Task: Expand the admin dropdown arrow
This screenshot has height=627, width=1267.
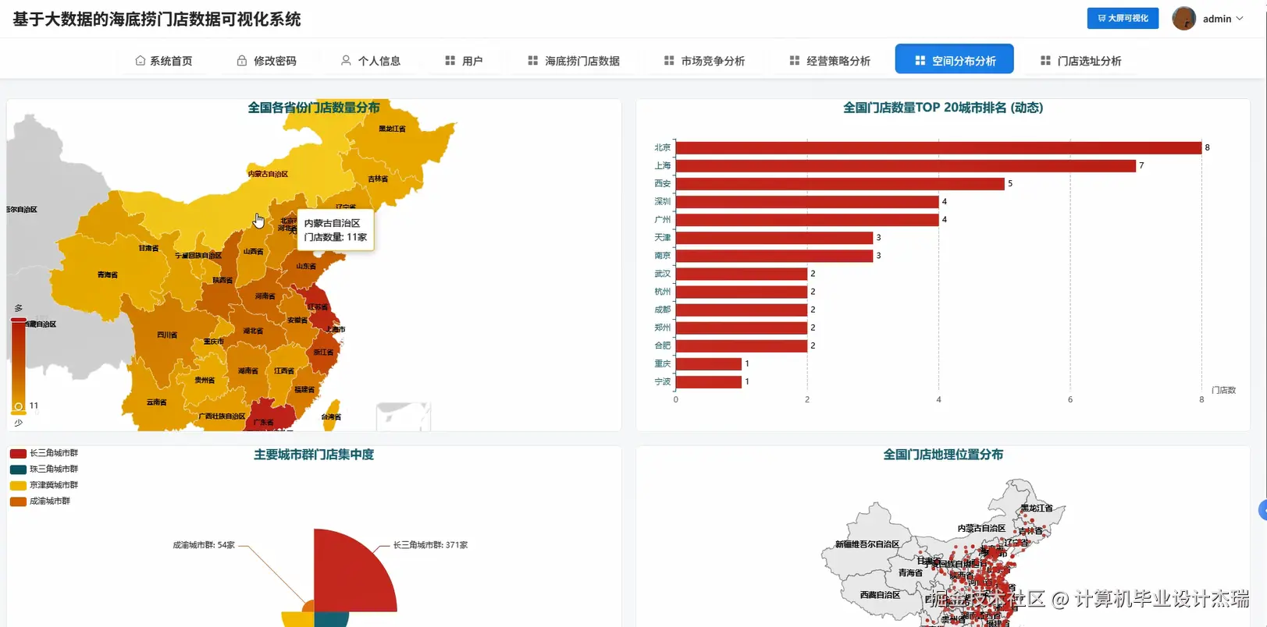Action: click(x=1240, y=19)
